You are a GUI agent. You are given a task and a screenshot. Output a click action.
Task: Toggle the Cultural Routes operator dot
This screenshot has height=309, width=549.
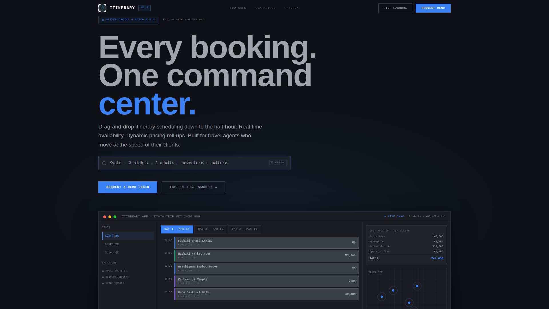(103, 277)
